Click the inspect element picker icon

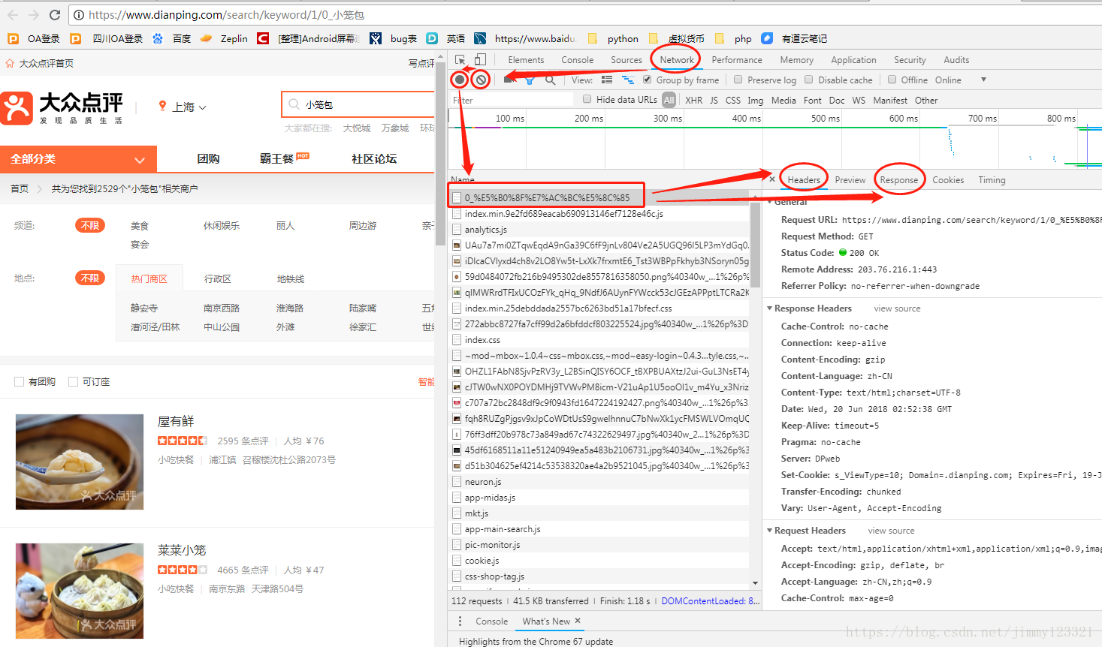460,60
